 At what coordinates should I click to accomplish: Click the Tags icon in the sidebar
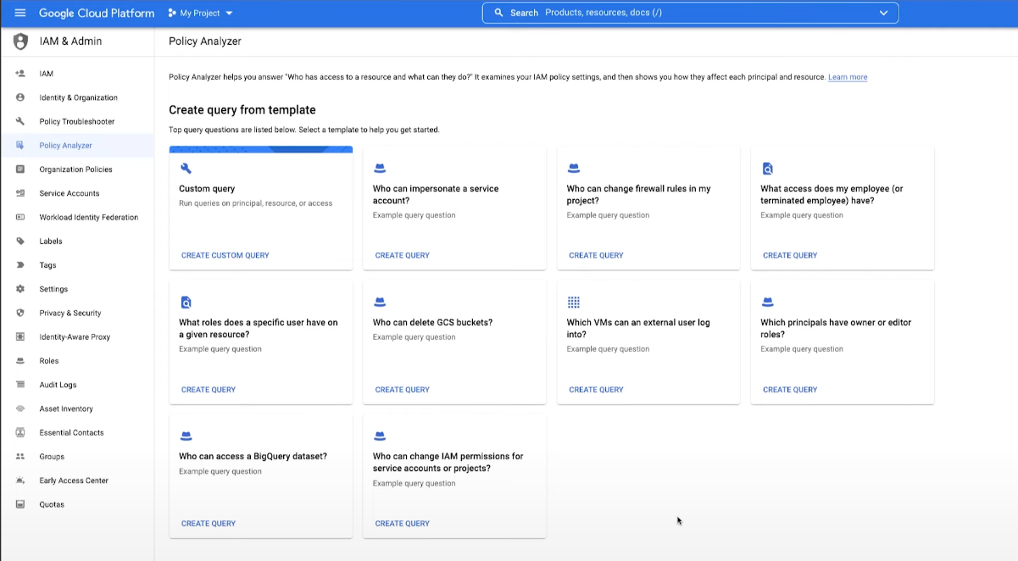point(19,264)
